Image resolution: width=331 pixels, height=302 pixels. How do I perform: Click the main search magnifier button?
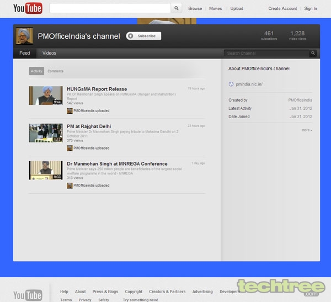click(x=177, y=8)
